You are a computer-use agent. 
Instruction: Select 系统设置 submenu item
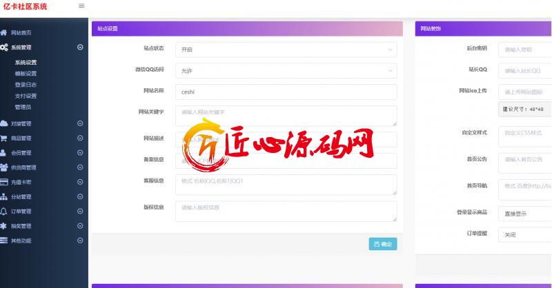[26, 62]
